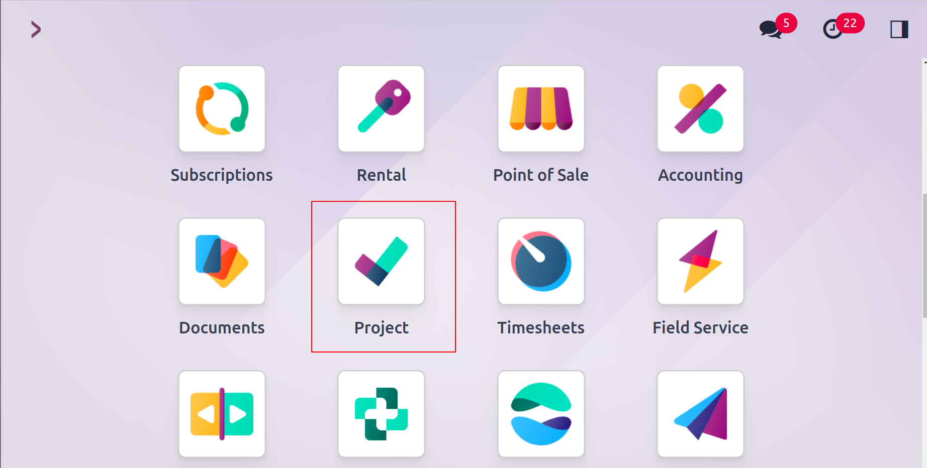Screen dimensions: 927x468
Task: Click the Accounting text label
Action: [x=700, y=175]
